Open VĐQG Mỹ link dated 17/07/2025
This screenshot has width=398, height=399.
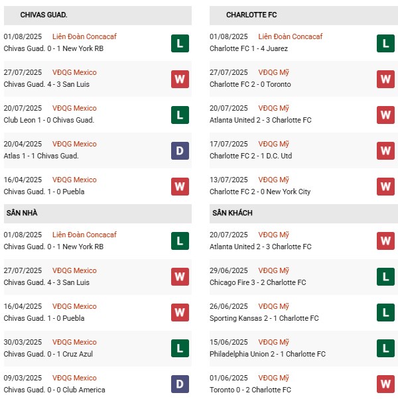[274, 144]
